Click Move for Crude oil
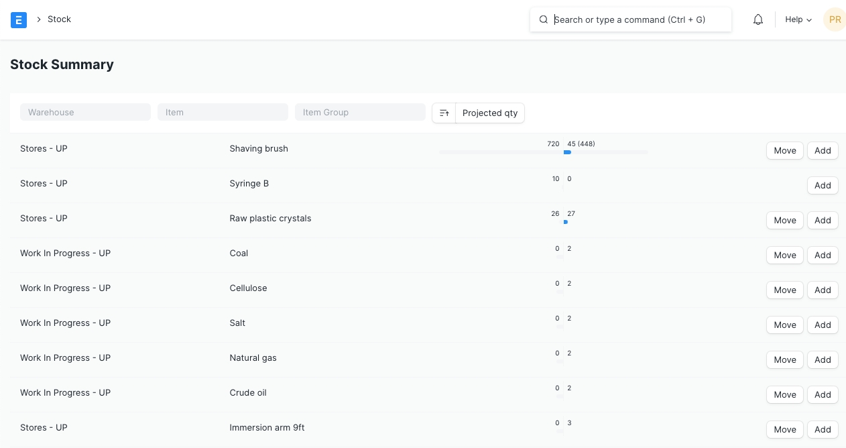Image resolution: width=846 pixels, height=448 pixels. [784, 394]
